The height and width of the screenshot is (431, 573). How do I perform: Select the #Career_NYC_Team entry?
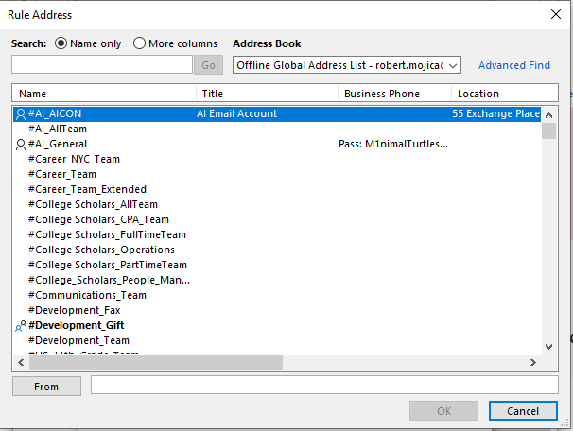[x=74, y=159]
